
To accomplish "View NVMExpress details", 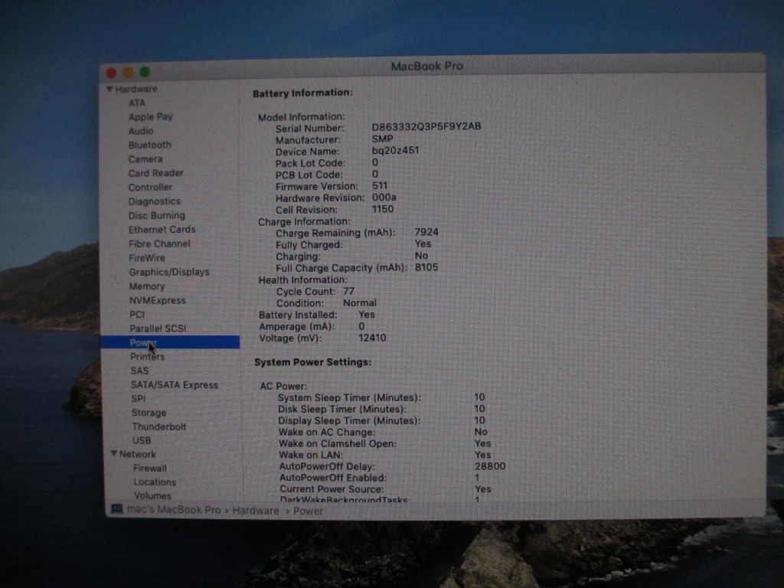I will 158,300.
